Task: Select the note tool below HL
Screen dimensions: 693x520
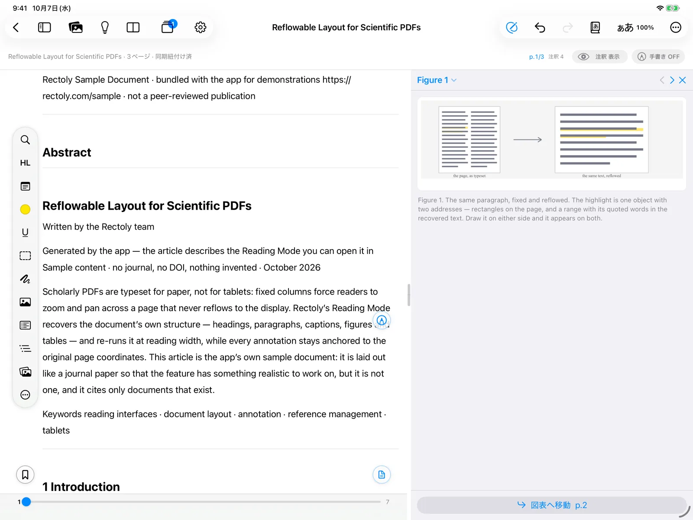Action: [25, 186]
